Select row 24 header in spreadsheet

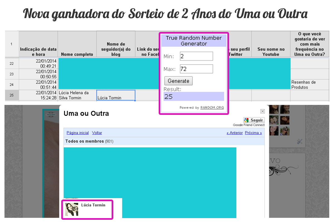(12, 85)
